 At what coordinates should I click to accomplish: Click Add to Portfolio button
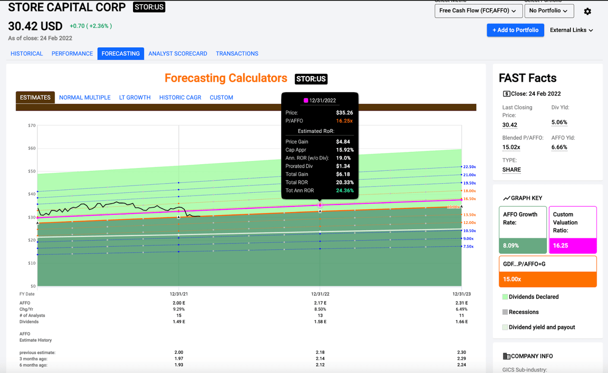pos(515,30)
